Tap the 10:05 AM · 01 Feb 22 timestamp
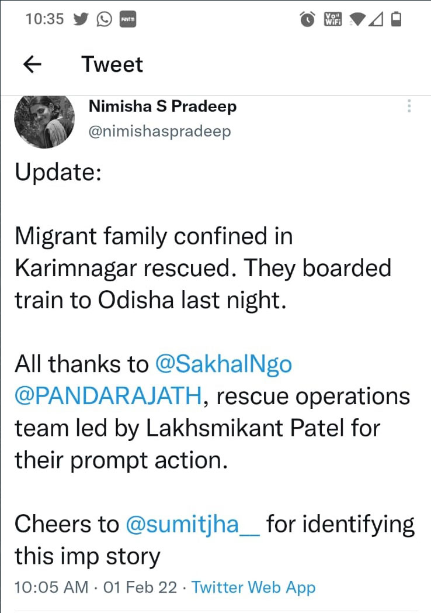 pyautogui.click(x=96, y=587)
